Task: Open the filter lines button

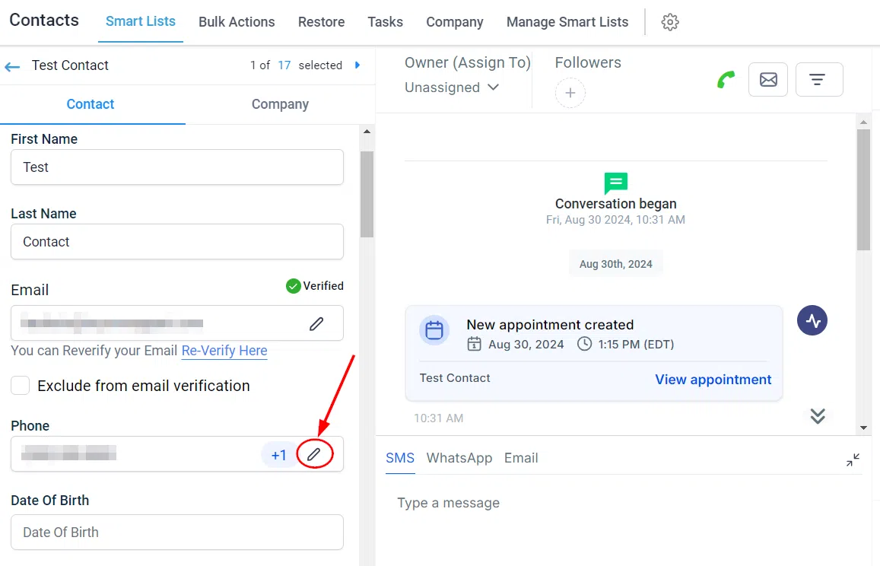Action: (x=819, y=80)
